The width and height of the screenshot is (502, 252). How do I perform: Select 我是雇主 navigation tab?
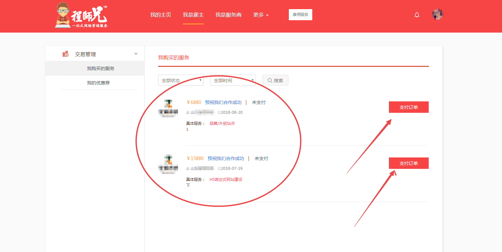pyautogui.click(x=193, y=15)
